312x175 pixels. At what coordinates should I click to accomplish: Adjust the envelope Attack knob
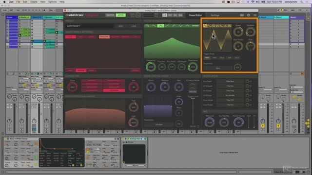point(151,87)
